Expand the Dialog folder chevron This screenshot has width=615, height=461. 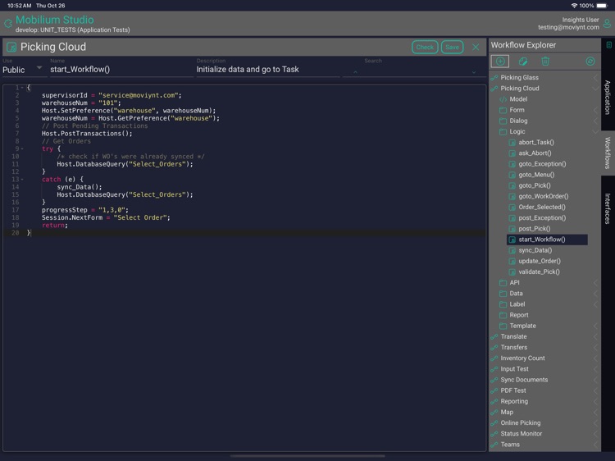pyautogui.click(x=596, y=121)
